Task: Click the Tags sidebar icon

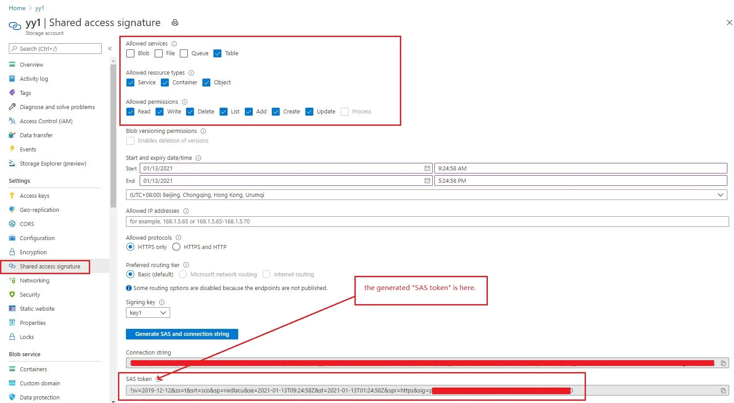Action: [12, 93]
